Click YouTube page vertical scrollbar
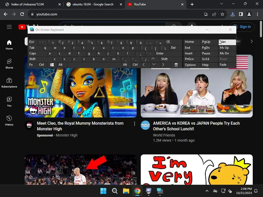This screenshot has width=263, height=197. pos(261,29)
